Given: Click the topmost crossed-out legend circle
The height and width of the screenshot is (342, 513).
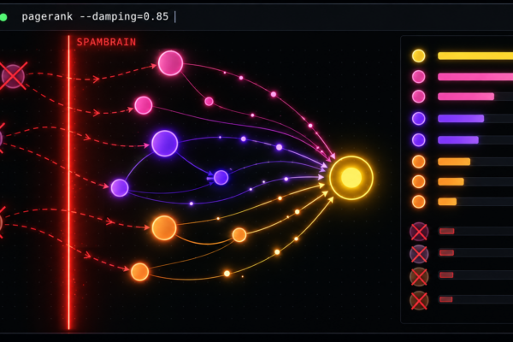Looking at the screenshot, I should pos(419,232).
